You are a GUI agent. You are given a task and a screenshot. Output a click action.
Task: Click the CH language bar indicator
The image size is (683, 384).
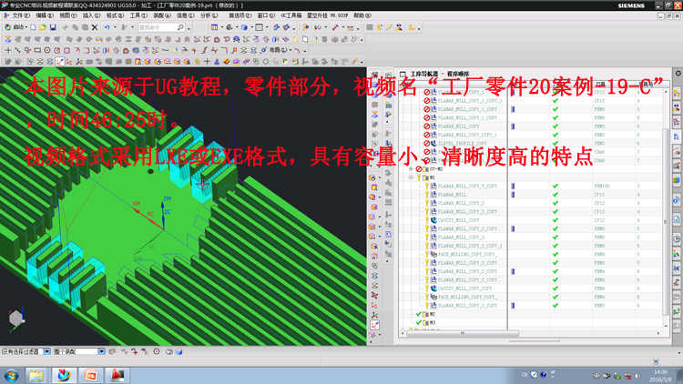tap(525, 374)
